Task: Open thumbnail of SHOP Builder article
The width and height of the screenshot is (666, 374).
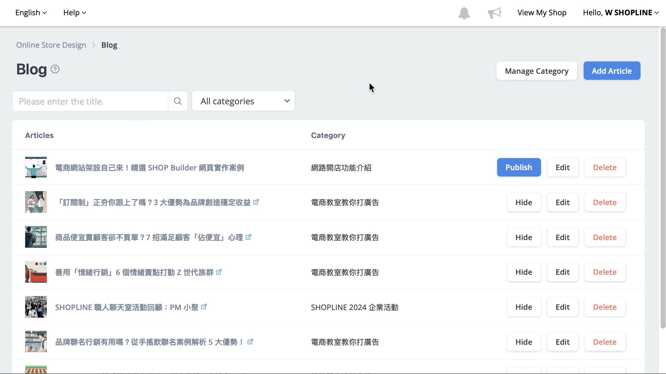Action: [x=36, y=167]
